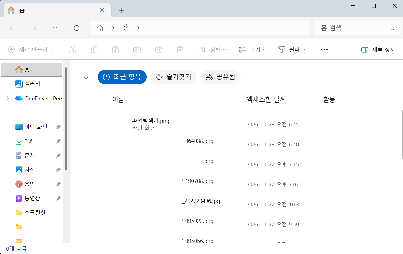Click the 활동 column header

click(329, 99)
